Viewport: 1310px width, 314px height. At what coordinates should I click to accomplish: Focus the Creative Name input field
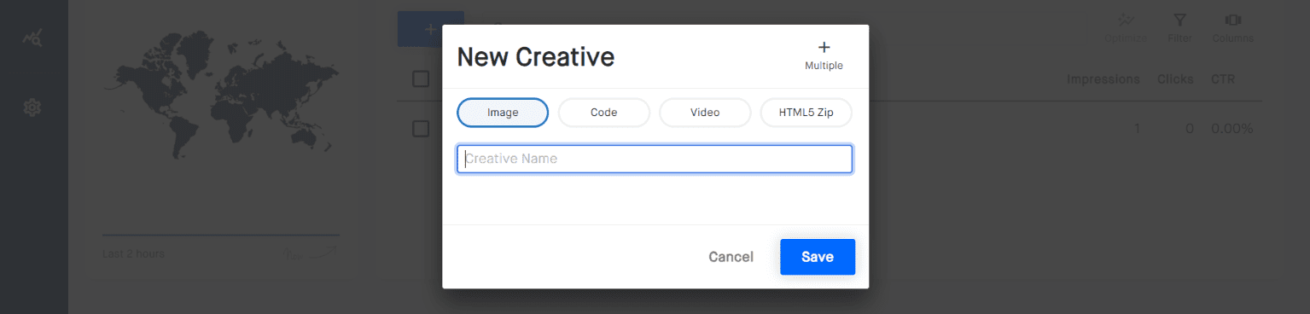click(655, 160)
